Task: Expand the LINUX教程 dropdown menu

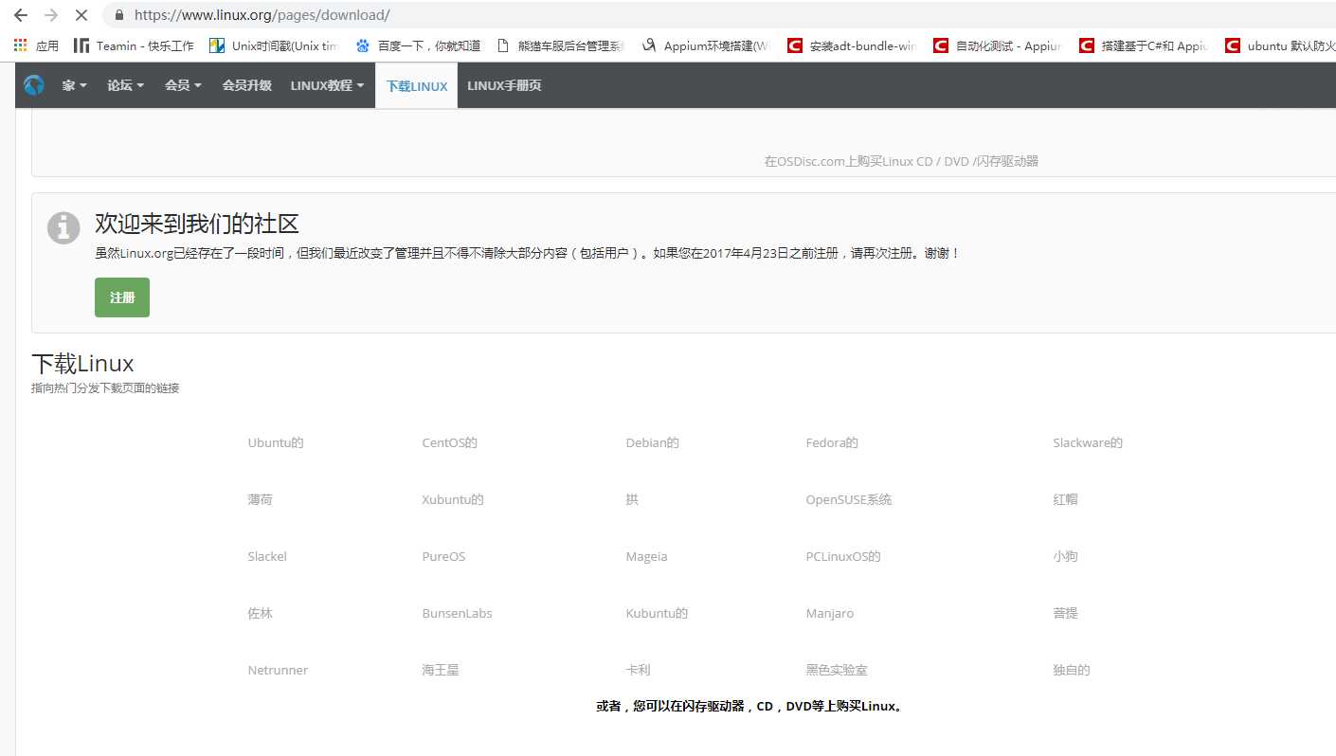Action: [327, 85]
